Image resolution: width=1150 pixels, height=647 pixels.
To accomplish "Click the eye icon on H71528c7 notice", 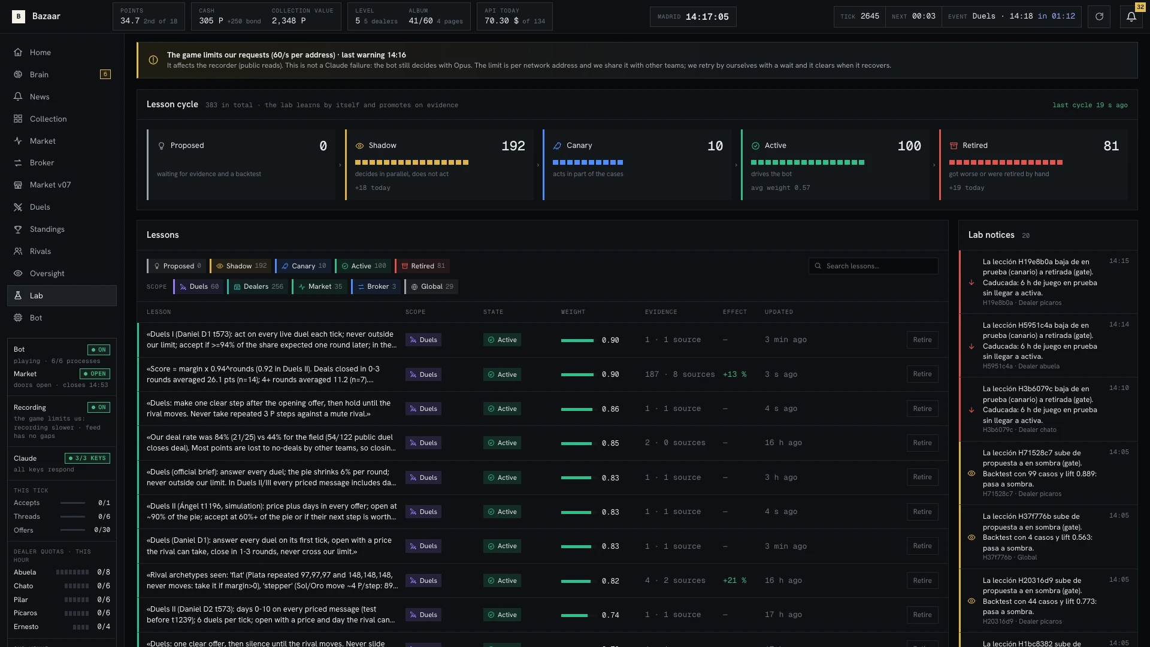I will tap(972, 473).
